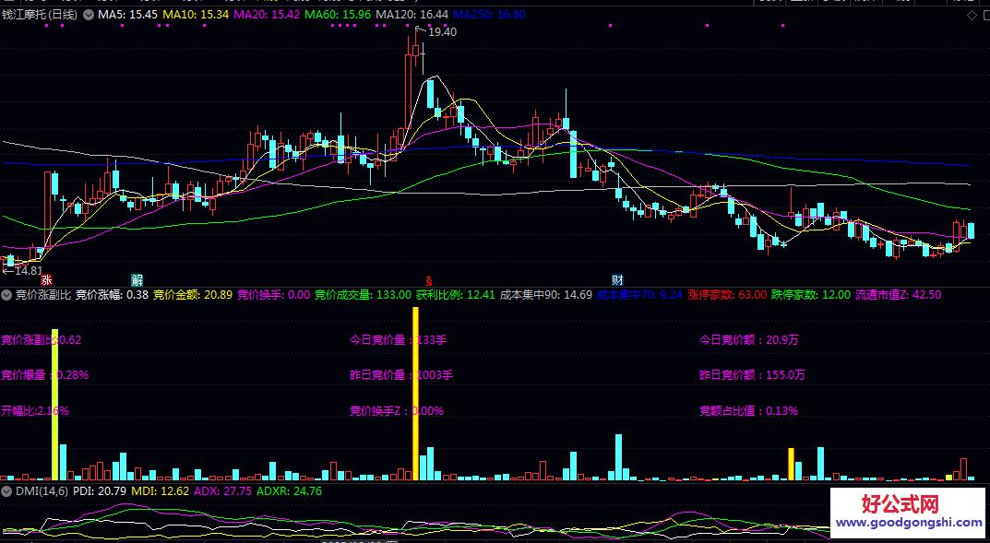
Task: Click the 竞价成交量: 133.00 value
Action: (x=363, y=294)
